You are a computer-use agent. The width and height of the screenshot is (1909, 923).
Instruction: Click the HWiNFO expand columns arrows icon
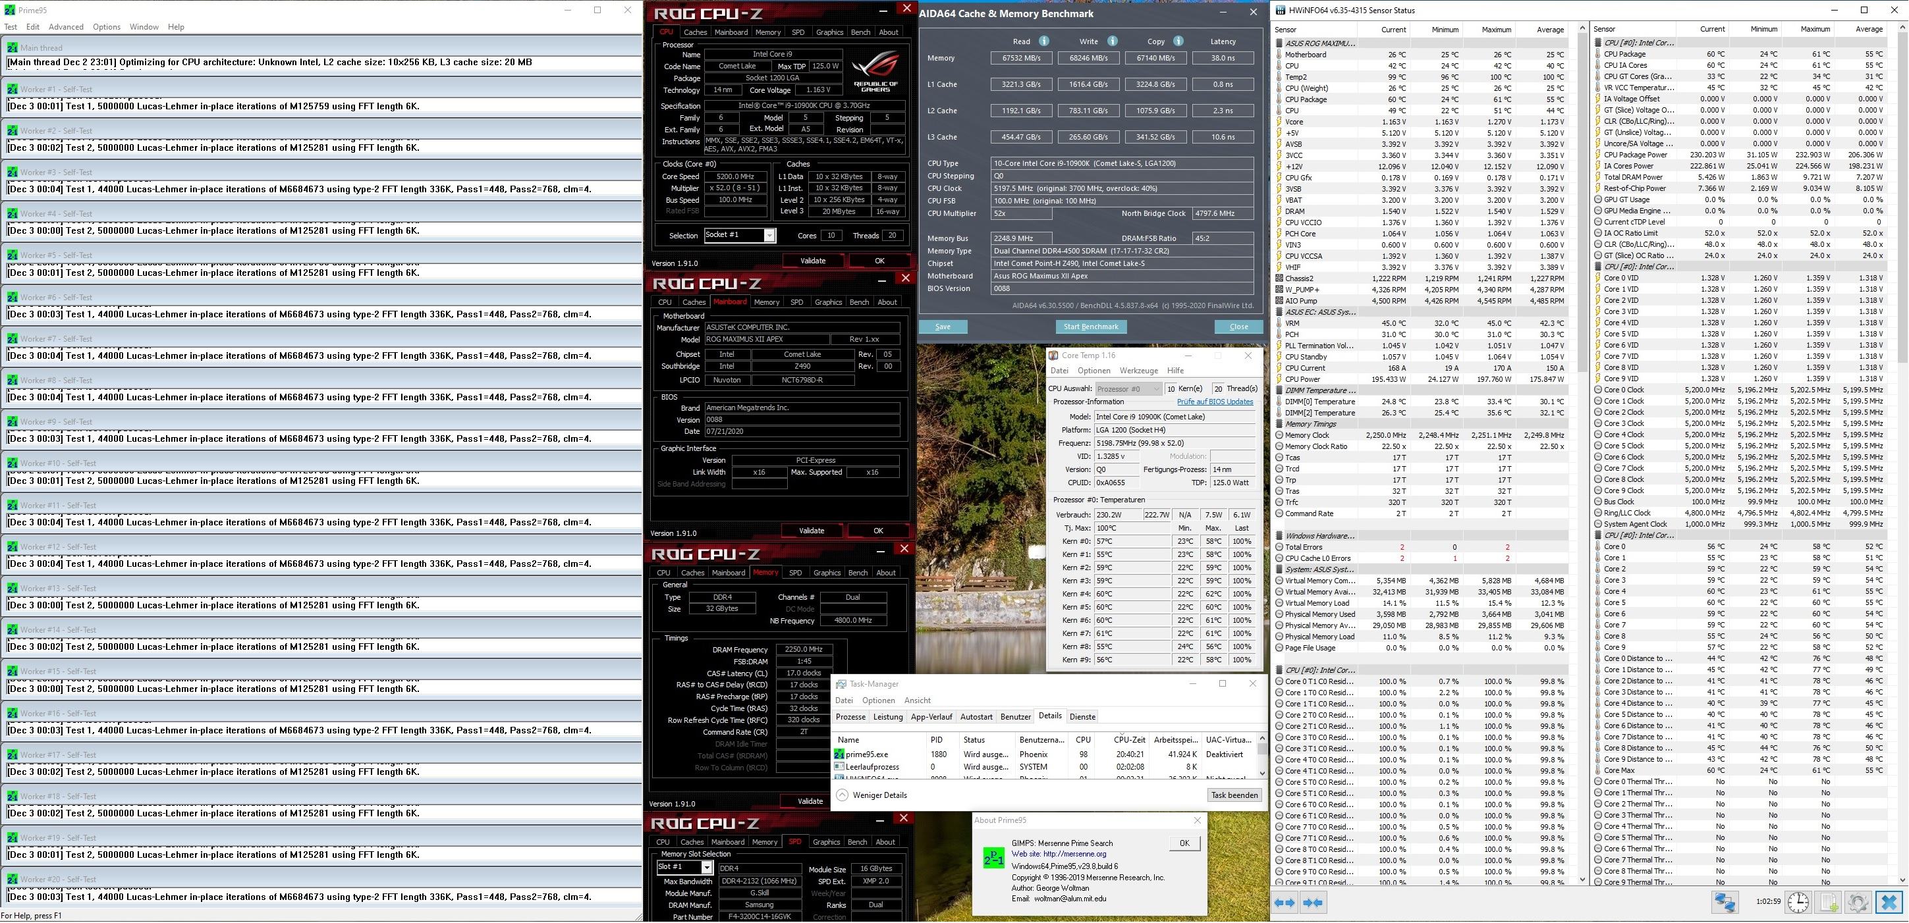[x=1285, y=902]
